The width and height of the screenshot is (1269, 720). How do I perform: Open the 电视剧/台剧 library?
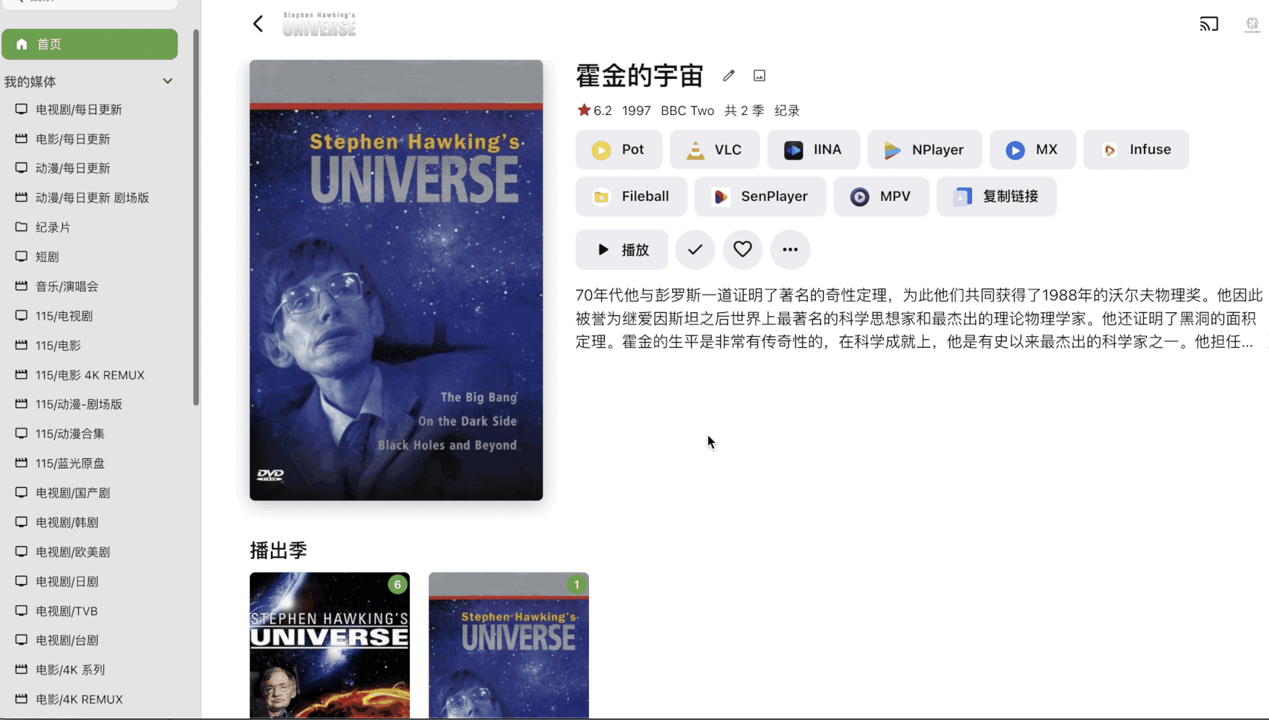90,640
